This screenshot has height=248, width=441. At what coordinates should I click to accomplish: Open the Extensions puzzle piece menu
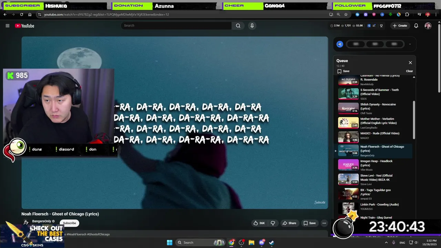tap(407, 14)
